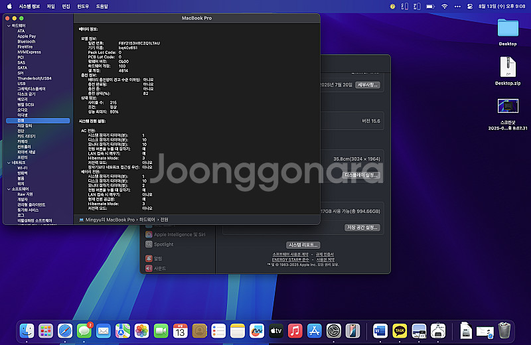
Task: Select Apple Pay in hardware list
Action: [27, 36]
